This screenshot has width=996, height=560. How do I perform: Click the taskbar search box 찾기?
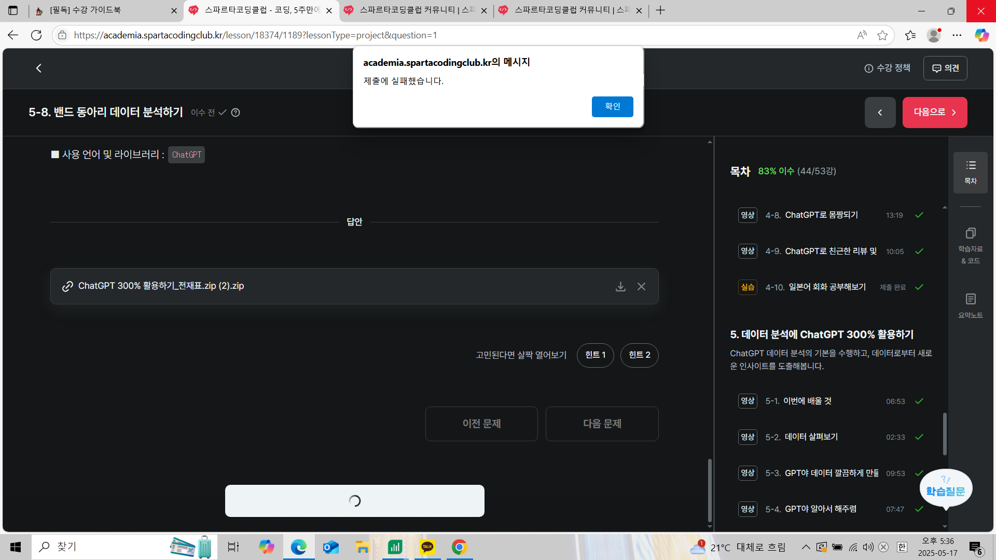pos(125,547)
